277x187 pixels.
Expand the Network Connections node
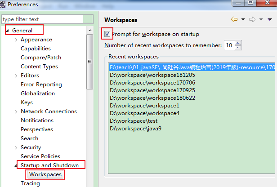tap(16, 111)
